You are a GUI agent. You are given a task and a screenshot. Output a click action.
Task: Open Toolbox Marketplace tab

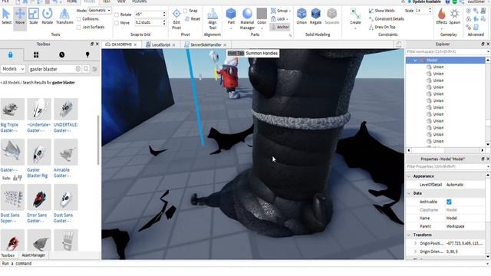pyautogui.click(x=10, y=55)
